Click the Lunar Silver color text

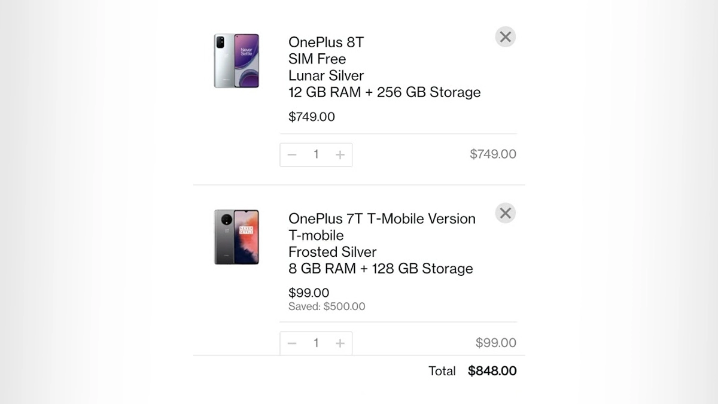[326, 76]
